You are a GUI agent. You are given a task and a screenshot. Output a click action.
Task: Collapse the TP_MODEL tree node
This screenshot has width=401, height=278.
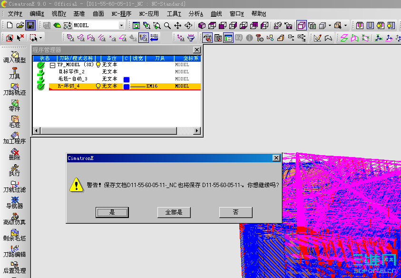coord(52,65)
